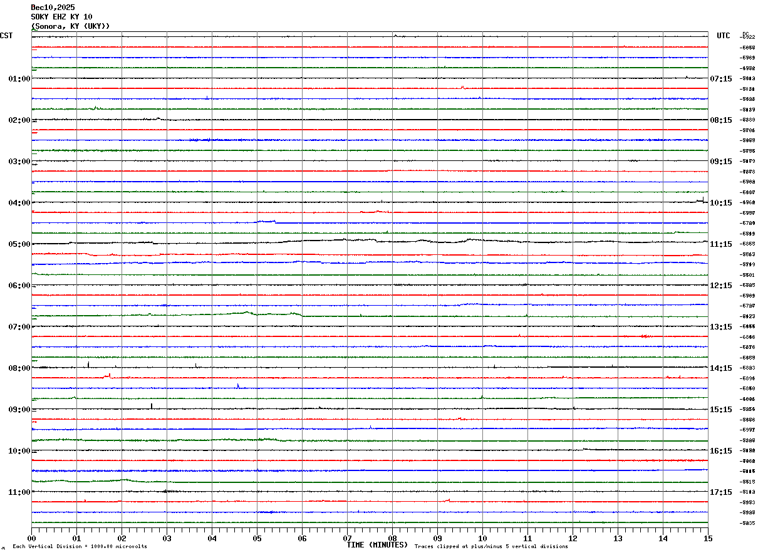Click minute tick 06 on time axis

coord(302,538)
